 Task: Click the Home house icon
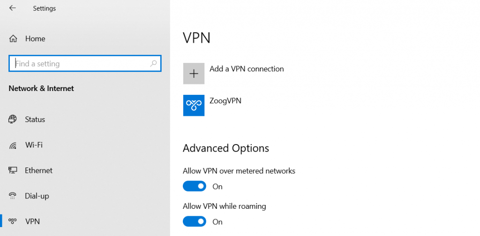[13, 39]
